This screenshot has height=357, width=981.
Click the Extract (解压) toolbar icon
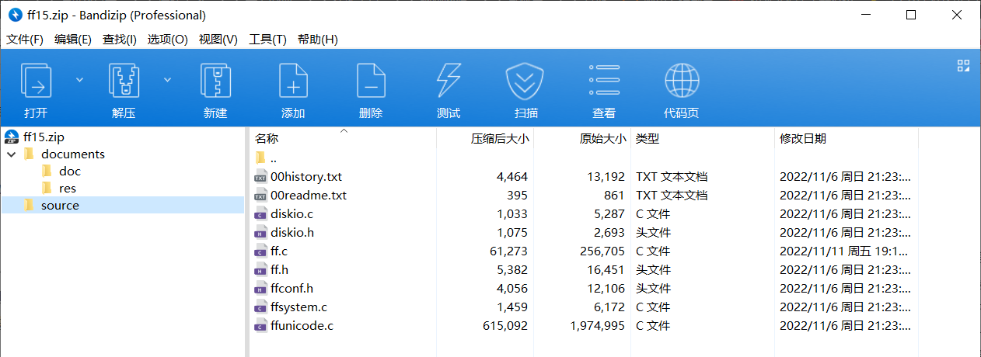(x=124, y=80)
